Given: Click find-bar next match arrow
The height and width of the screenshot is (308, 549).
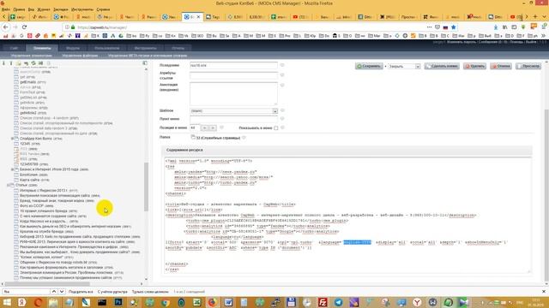Looking at the screenshot, I should pos(62,291).
